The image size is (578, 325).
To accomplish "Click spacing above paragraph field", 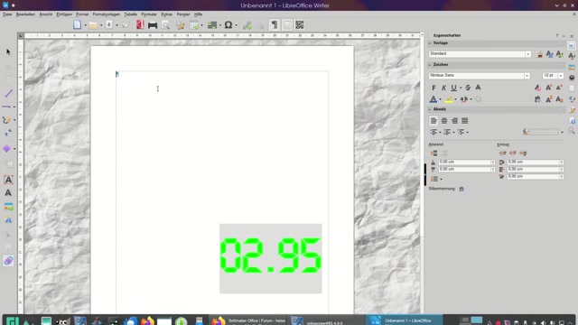I will [x=466, y=162].
